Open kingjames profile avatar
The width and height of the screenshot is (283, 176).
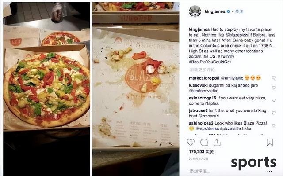(195, 11)
